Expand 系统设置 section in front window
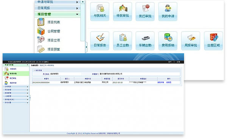Screen dimensions: 227x139 click(x=16, y=103)
